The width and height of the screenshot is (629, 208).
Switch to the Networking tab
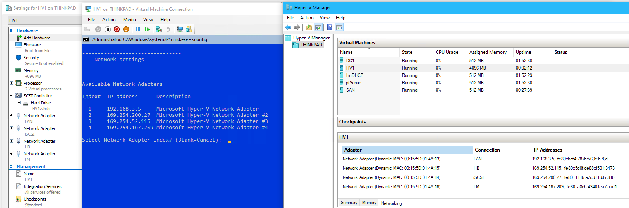click(x=392, y=203)
